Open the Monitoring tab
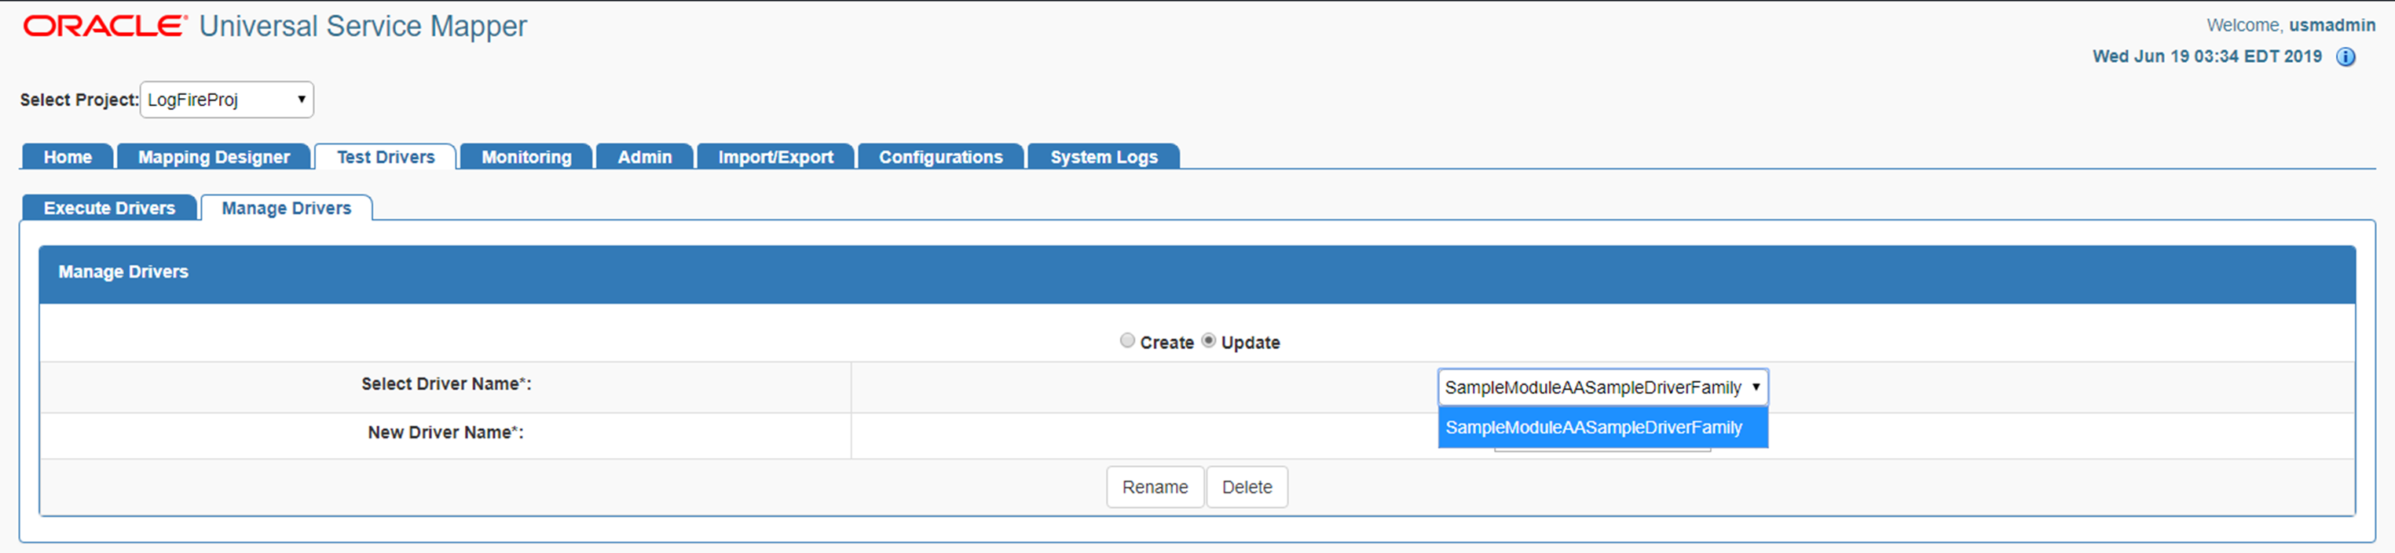Viewport: 2395px width, 553px height. coord(526,157)
